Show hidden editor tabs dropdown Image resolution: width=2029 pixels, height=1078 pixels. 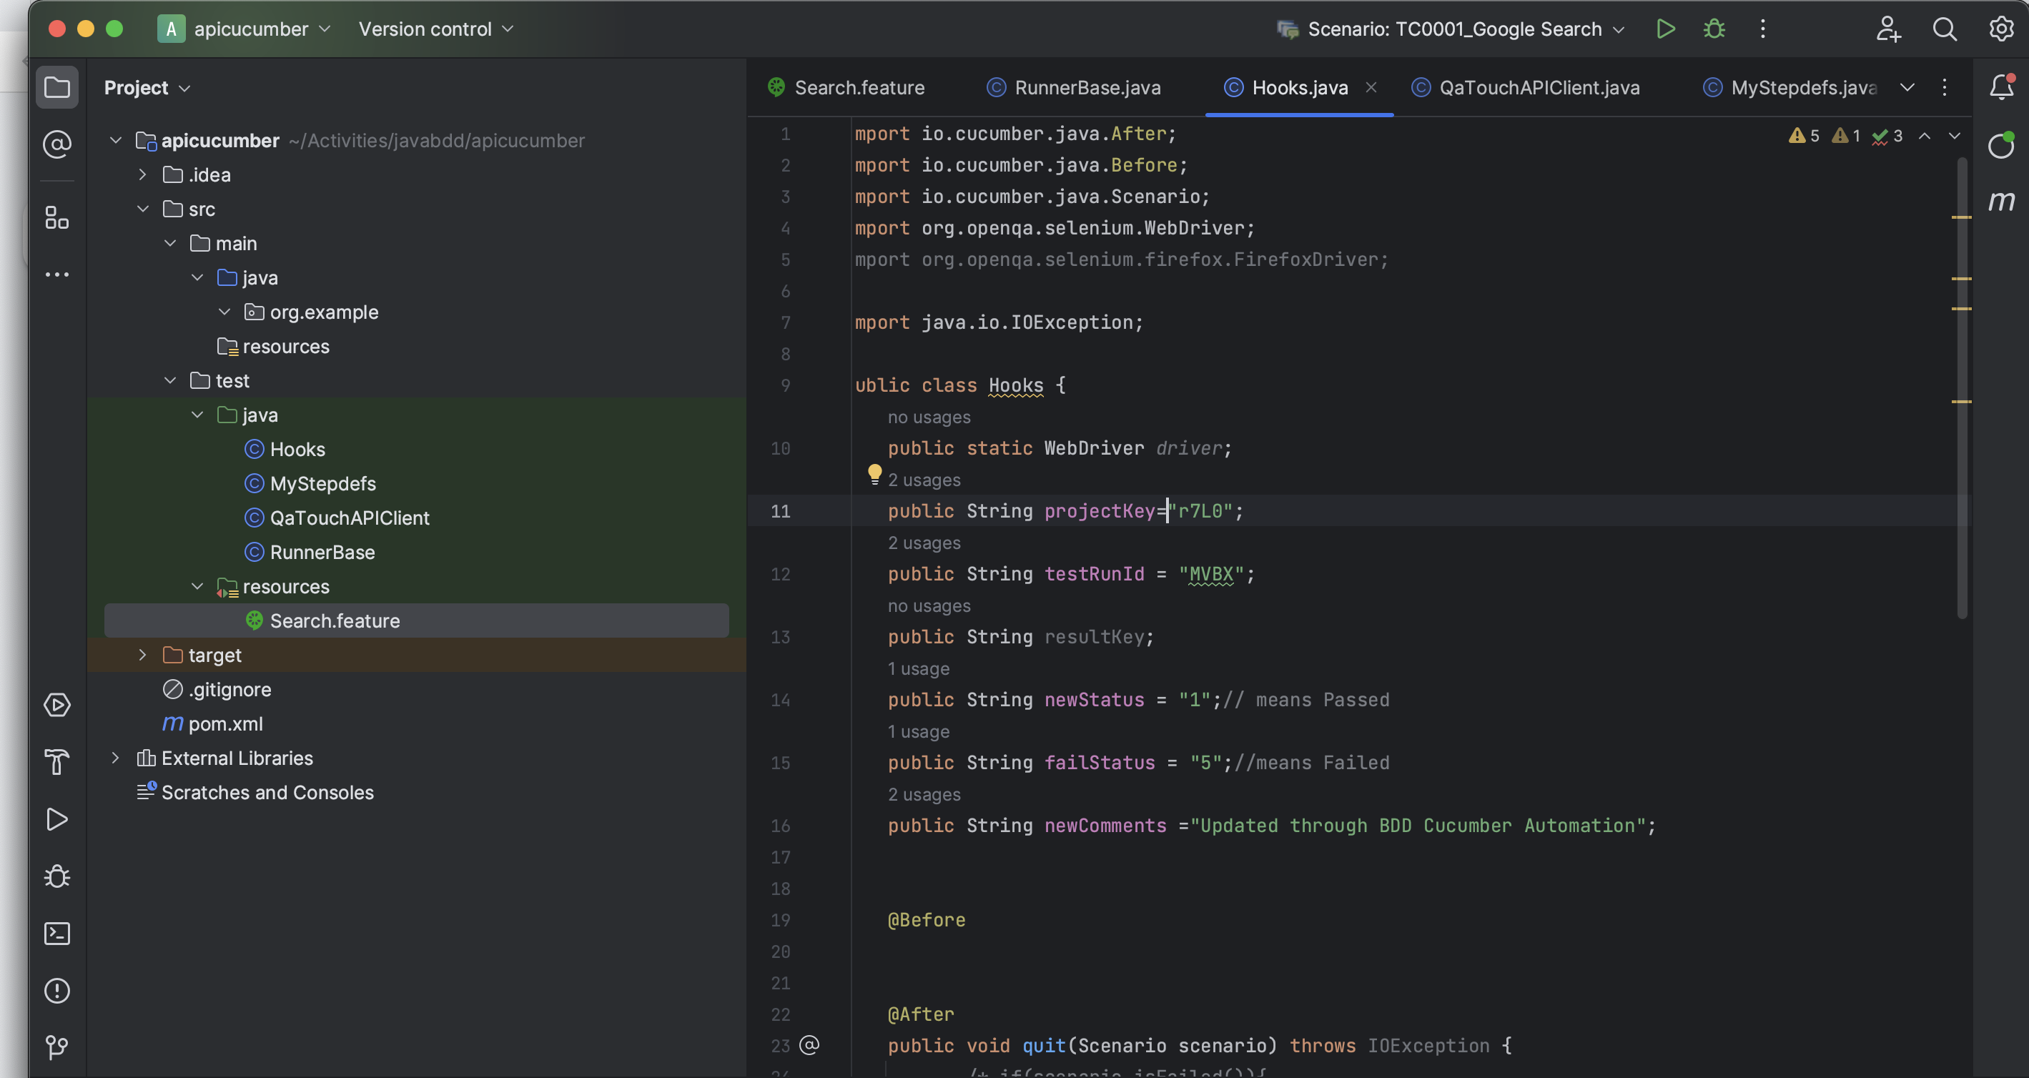[1907, 87]
